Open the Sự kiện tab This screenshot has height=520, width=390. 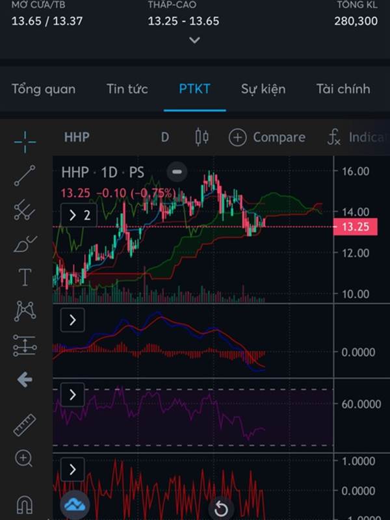[263, 89]
